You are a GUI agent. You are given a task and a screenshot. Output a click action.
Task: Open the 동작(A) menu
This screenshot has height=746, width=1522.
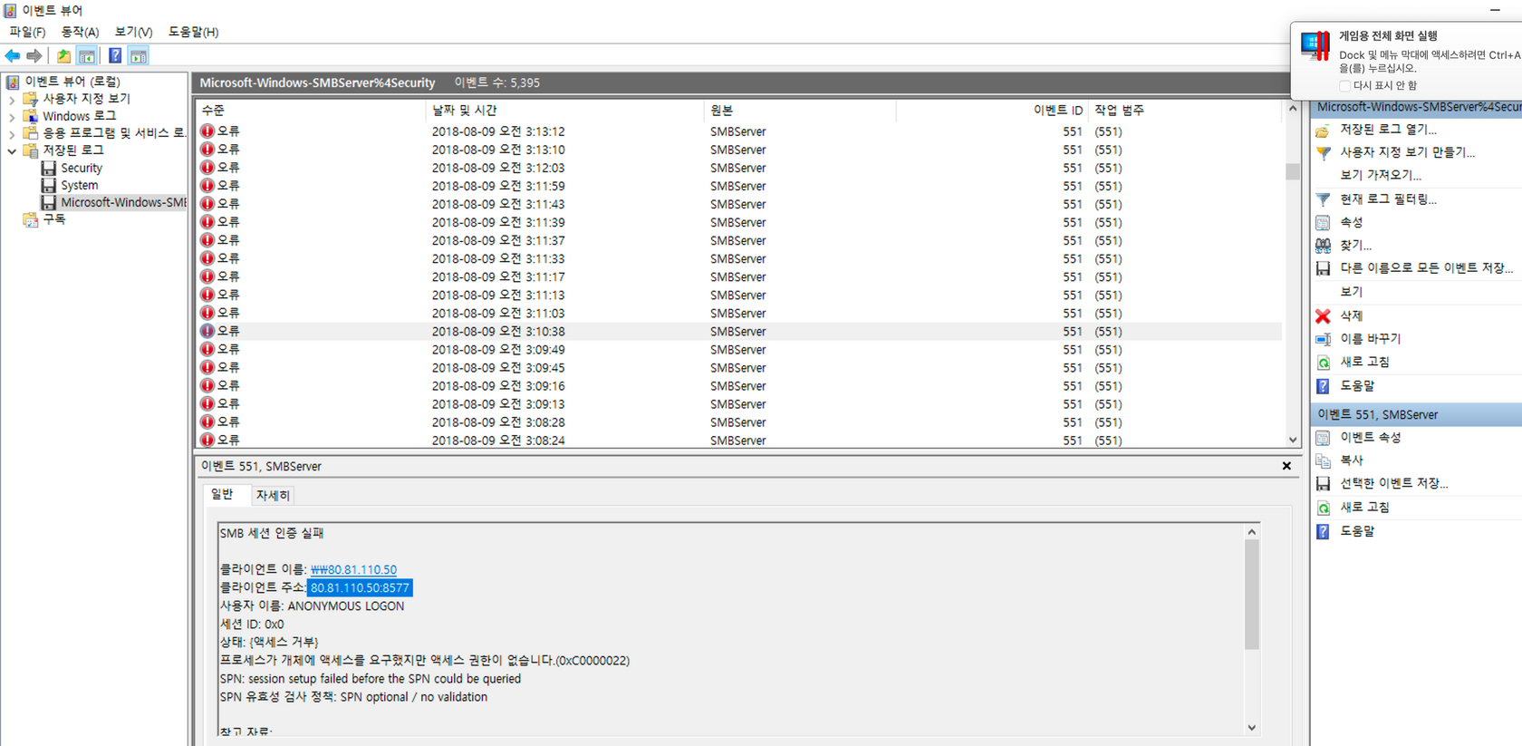click(x=80, y=32)
